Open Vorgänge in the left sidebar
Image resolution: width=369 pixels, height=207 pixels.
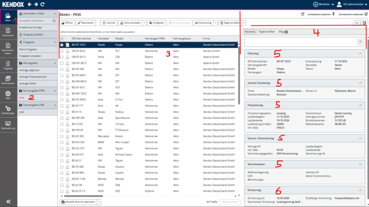click(x=8, y=65)
